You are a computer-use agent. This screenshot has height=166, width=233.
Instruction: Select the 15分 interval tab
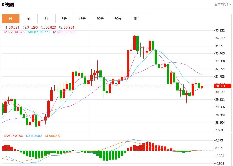(x=82, y=19)
